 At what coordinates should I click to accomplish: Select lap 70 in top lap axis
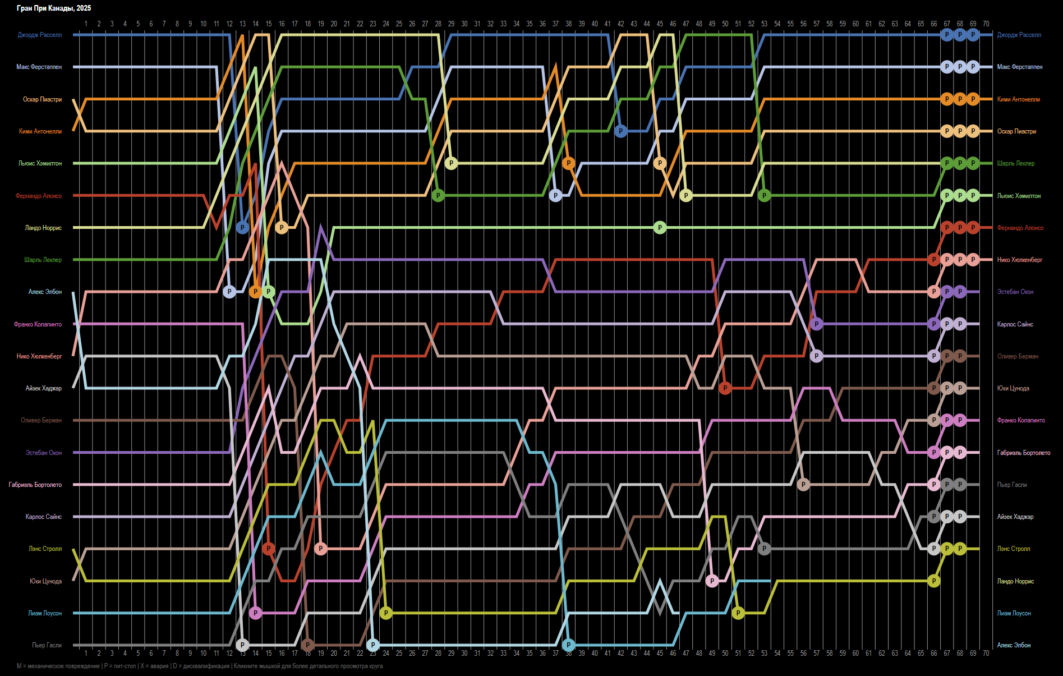click(986, 24)
